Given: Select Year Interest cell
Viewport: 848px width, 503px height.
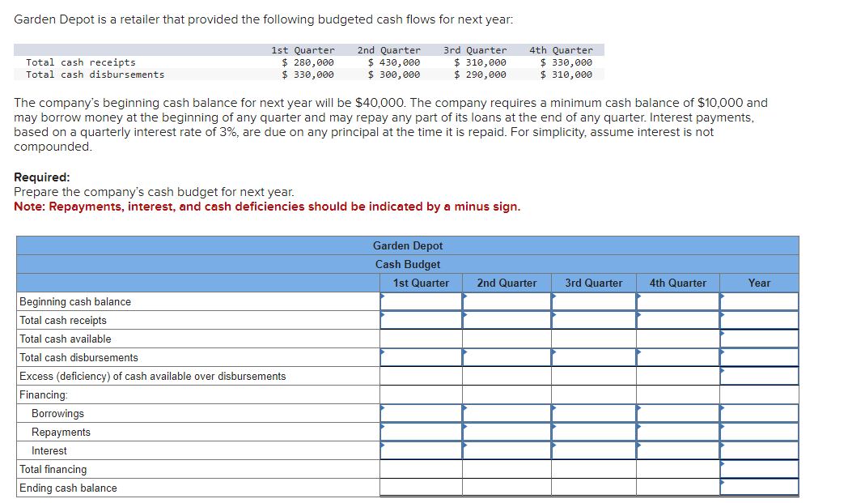Looking at the screenshot, I should (759, 450).
